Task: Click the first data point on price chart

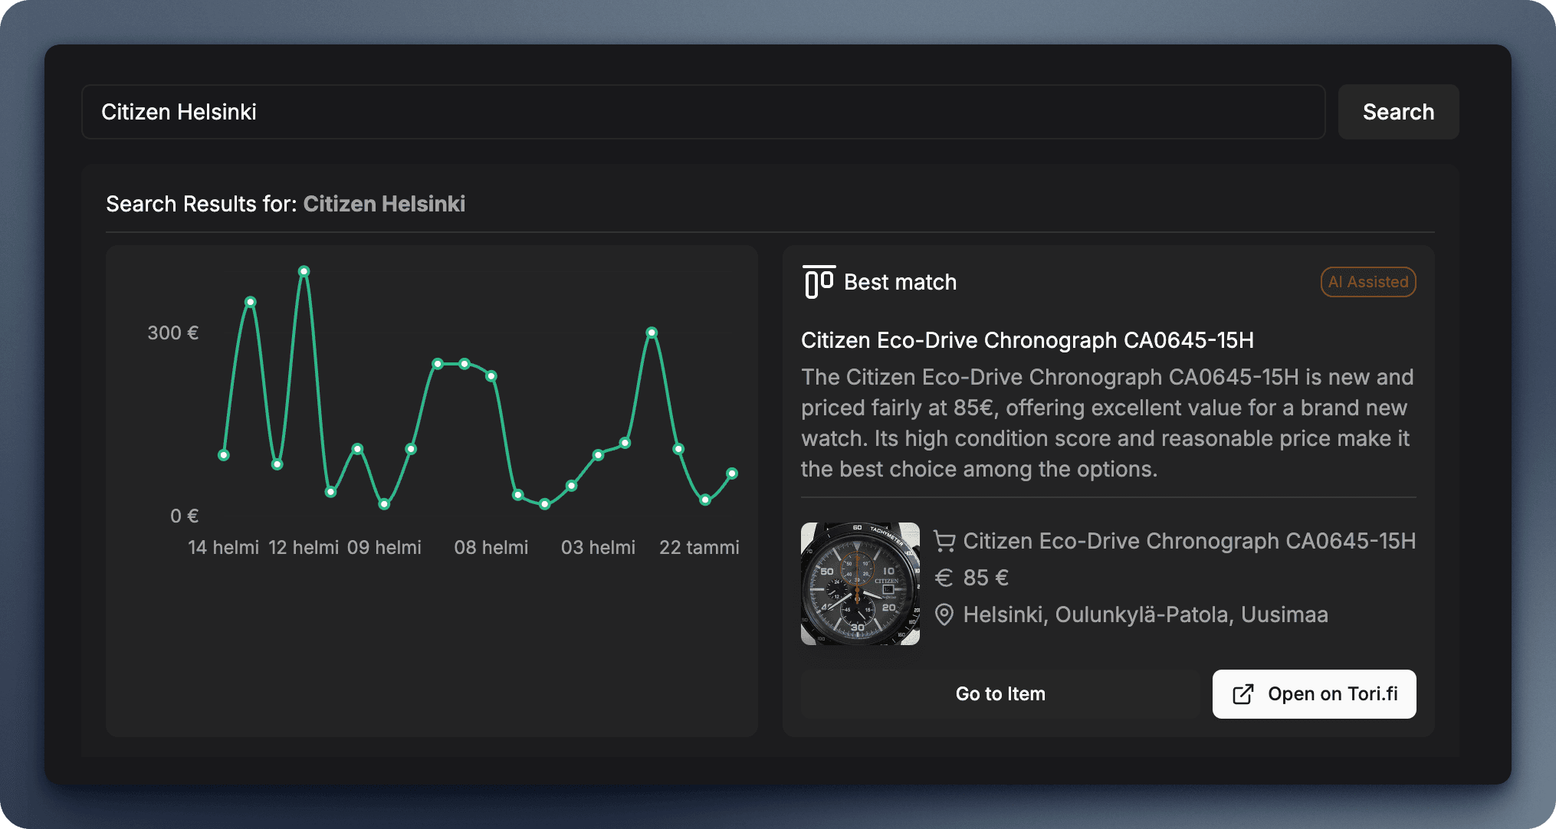Action: pyautogui.click(x=224, y=455)
